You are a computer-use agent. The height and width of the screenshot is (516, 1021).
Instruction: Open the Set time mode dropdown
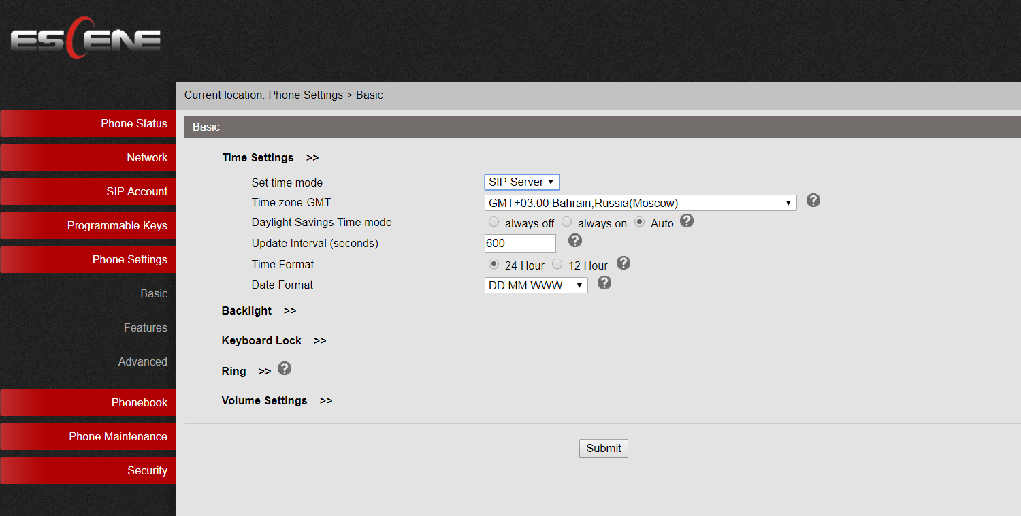pyautogui.click(x=522, y=182)
